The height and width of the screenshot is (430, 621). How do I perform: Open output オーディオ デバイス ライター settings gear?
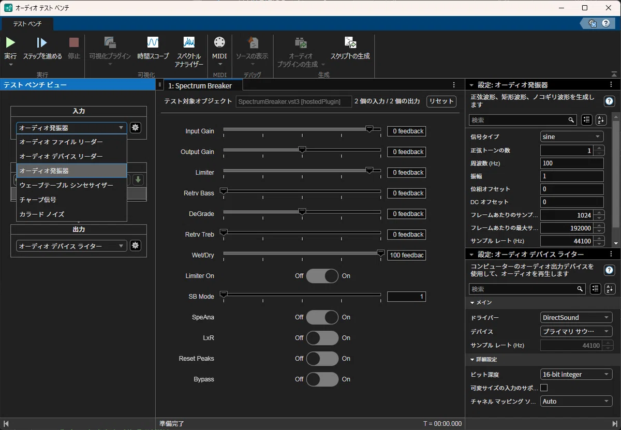(x=136, y=246)
